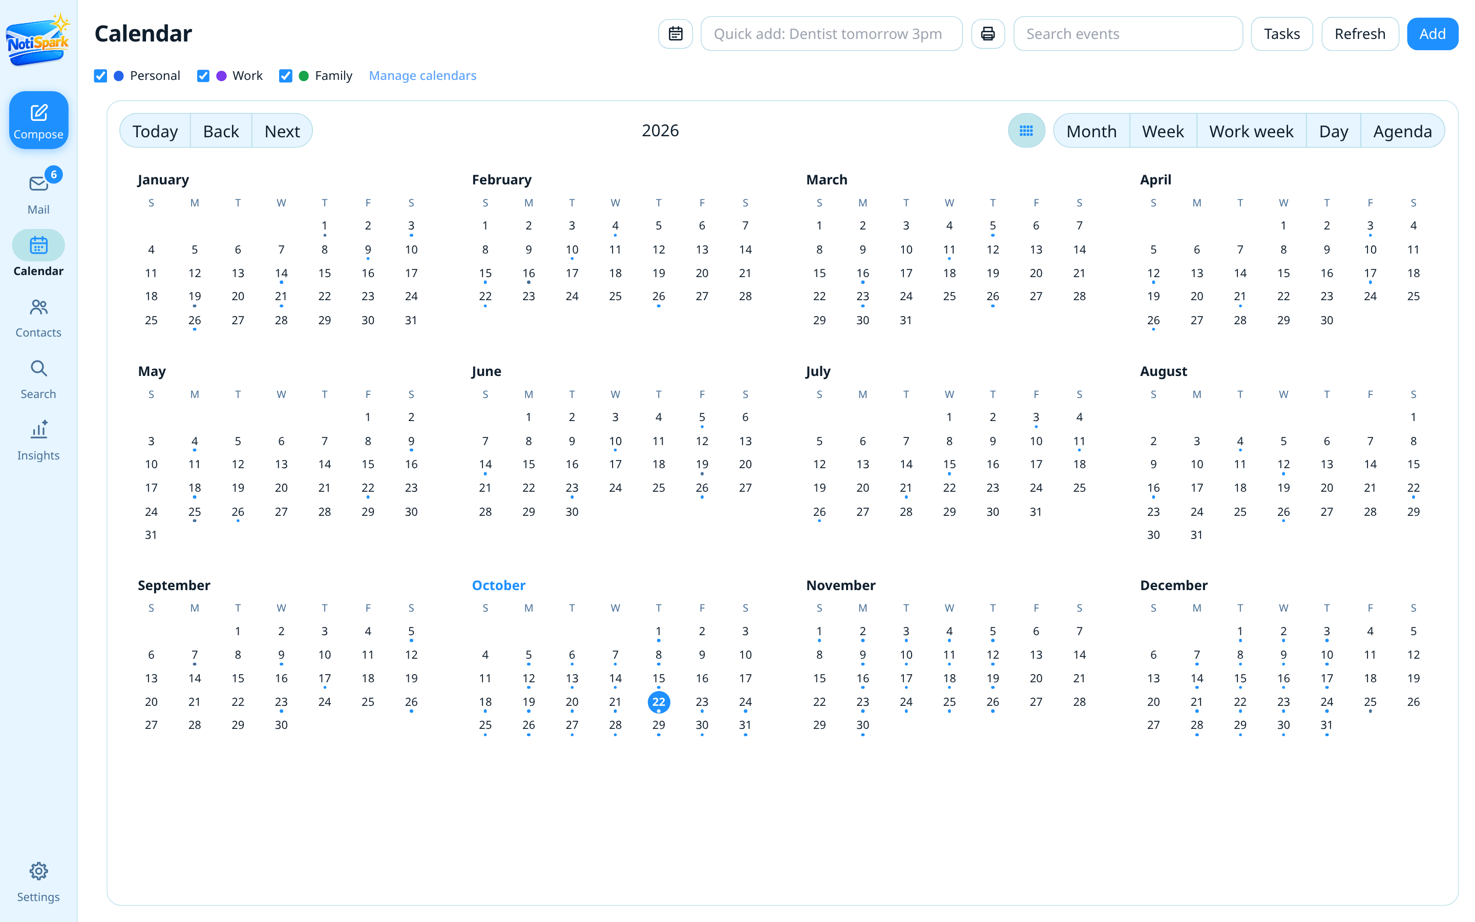This screenshot has height=922, width=1475.
Task: Select December 25
Action: coord(1369,702)
